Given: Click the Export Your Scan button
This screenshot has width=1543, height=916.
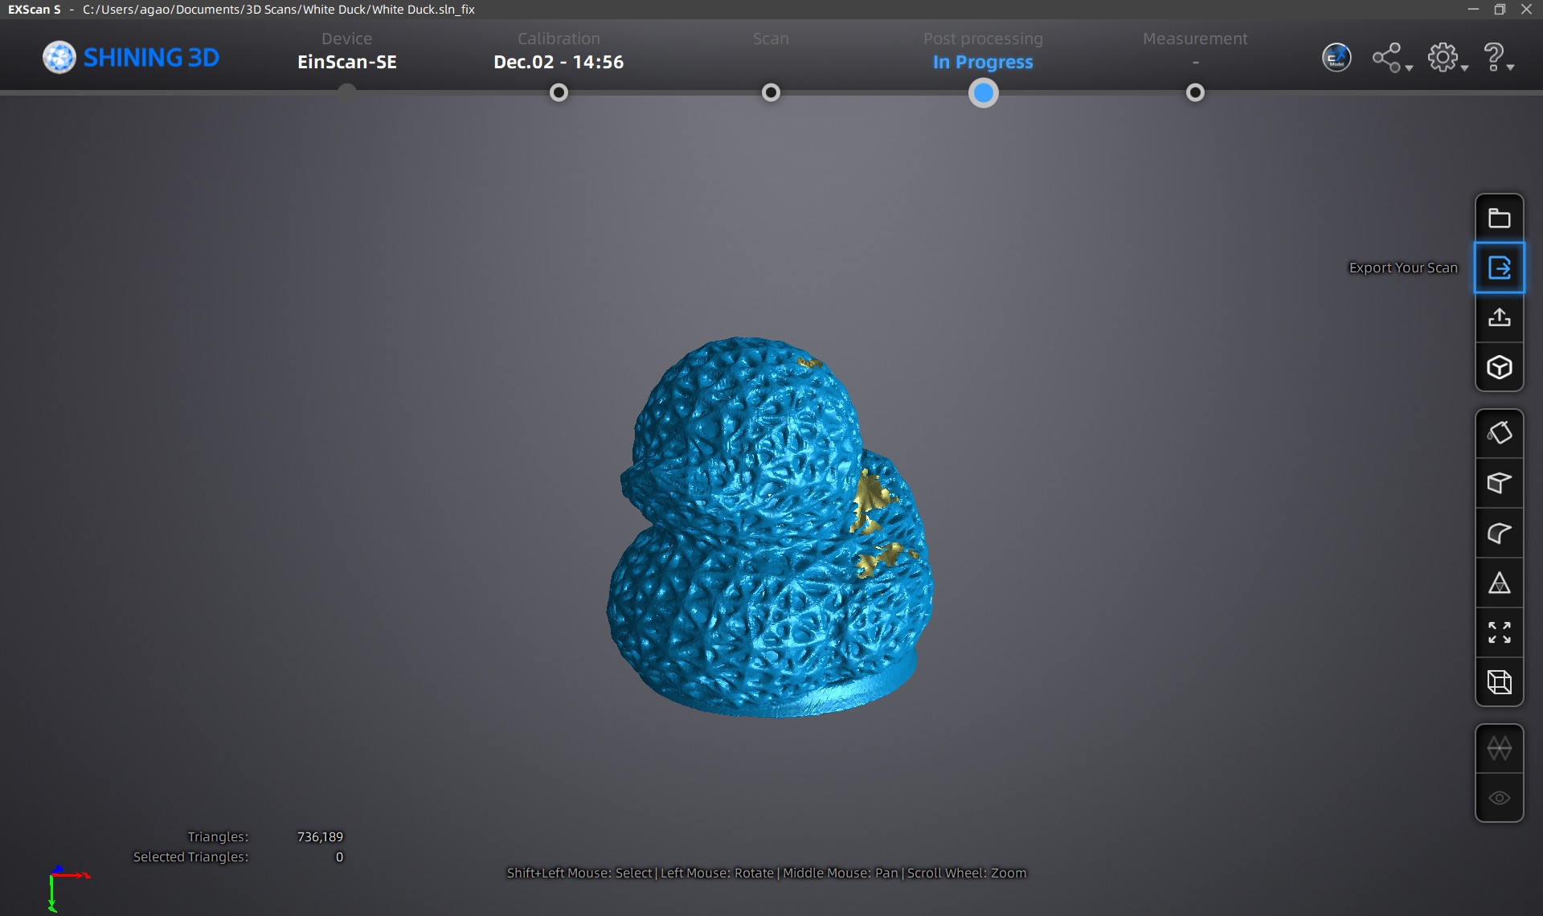Looking at the screenshot, I should 1499,268.
